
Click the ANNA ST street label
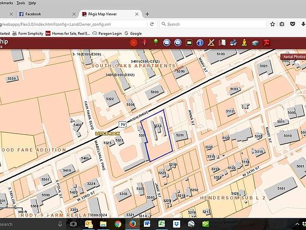pos(191,117)
